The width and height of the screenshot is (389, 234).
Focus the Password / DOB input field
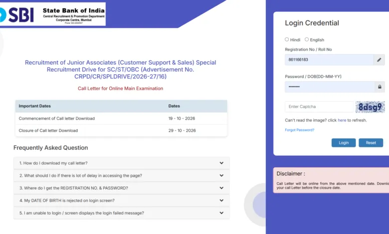(x=330, y=87)
